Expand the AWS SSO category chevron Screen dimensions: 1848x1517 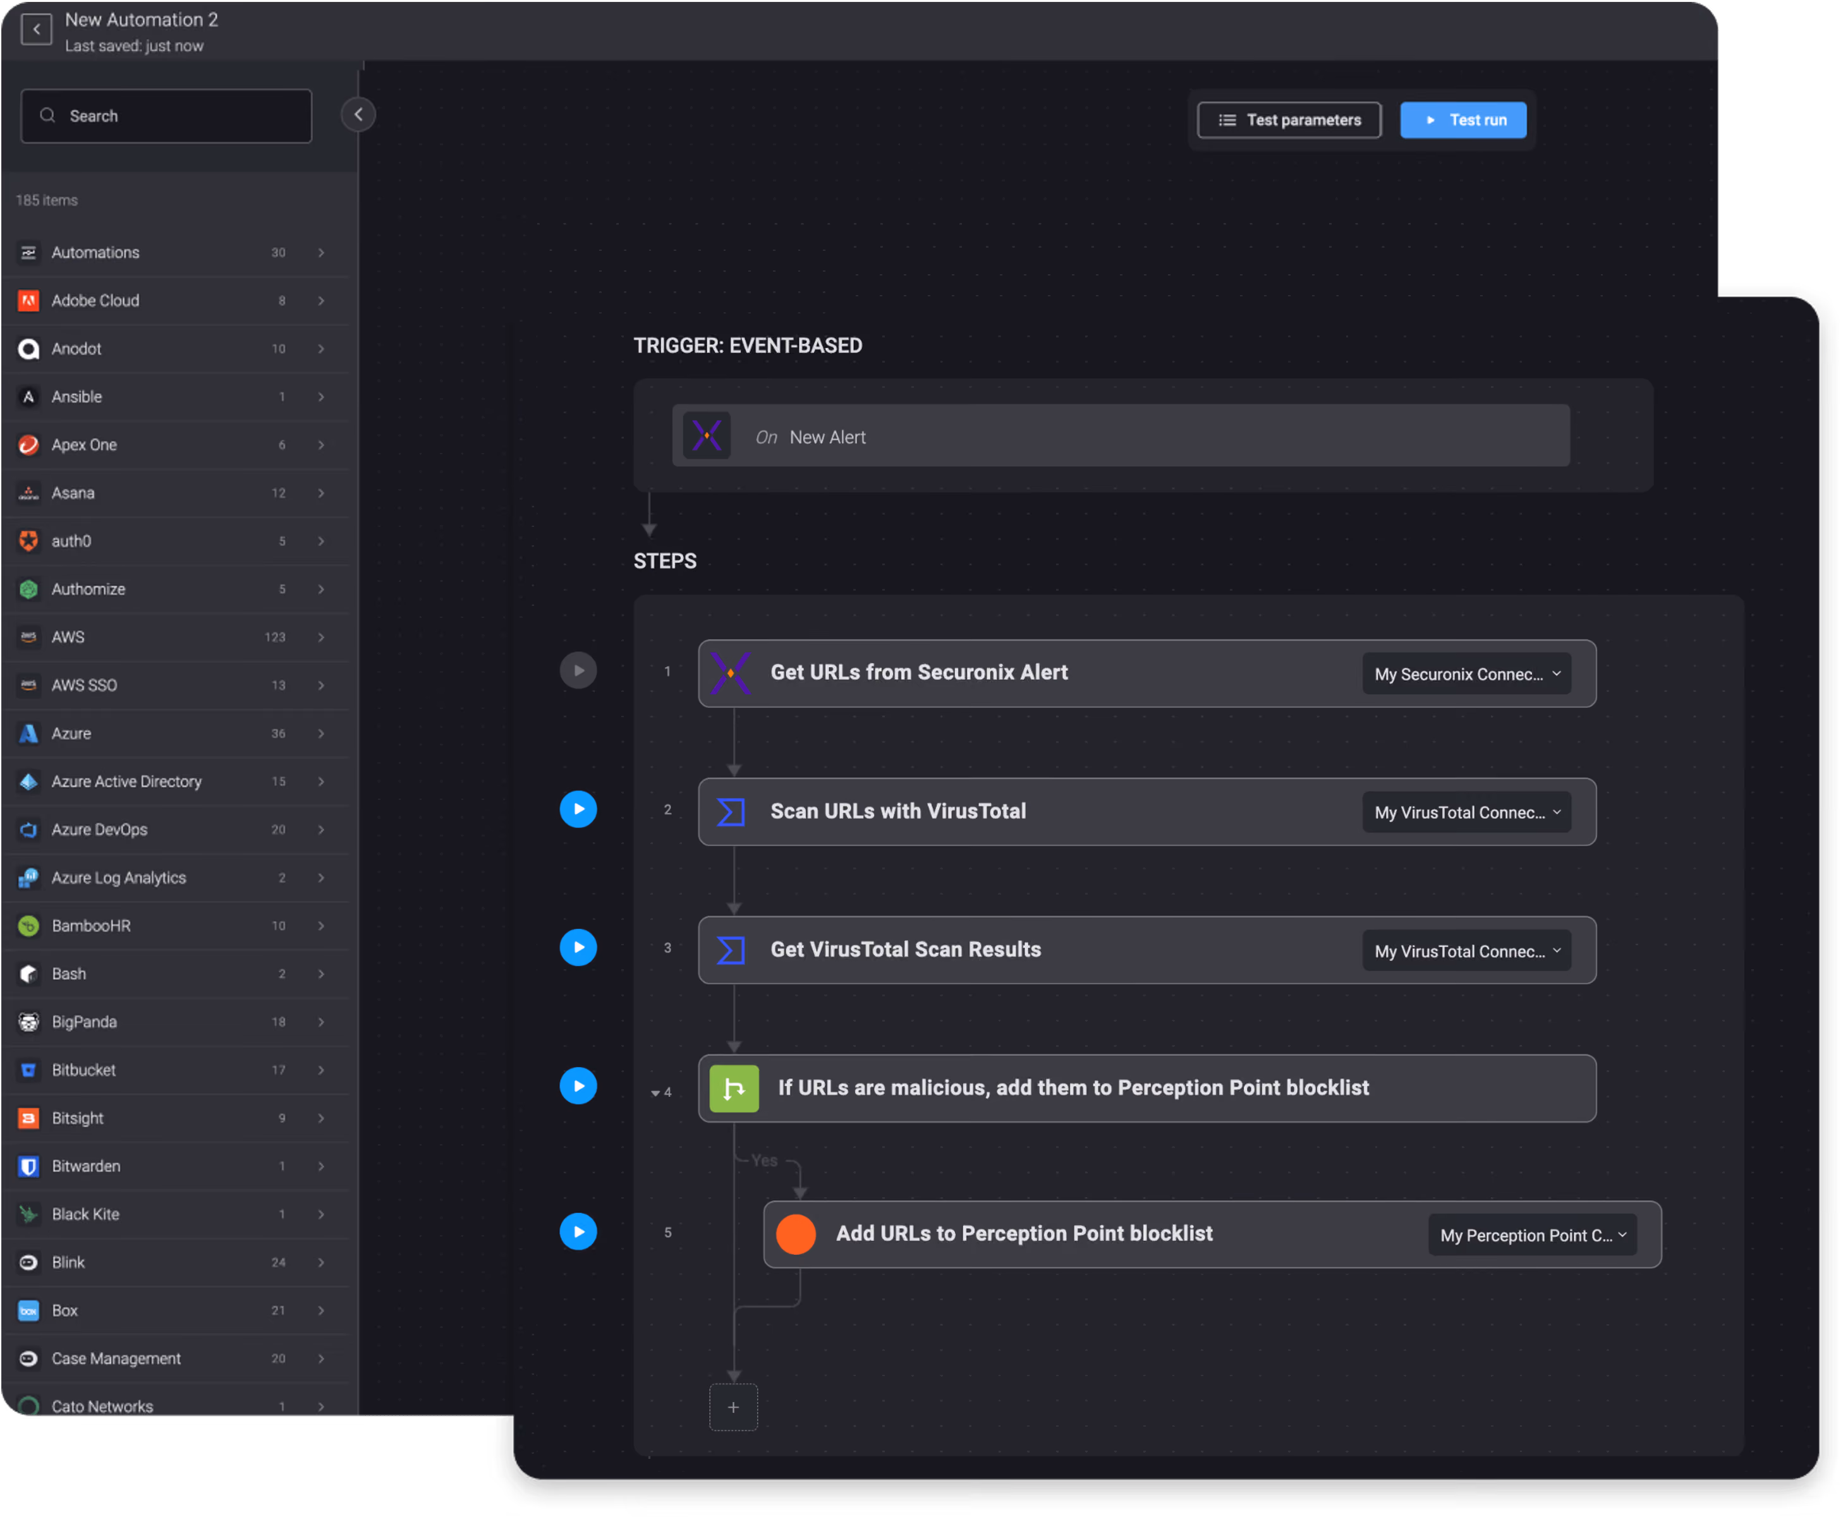point(322,685)
